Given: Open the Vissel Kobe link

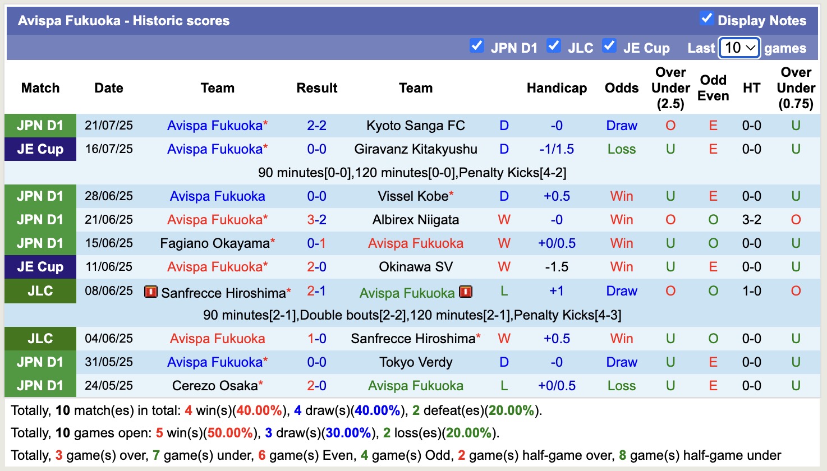Looking at the screenshot, I should (412, 196).
